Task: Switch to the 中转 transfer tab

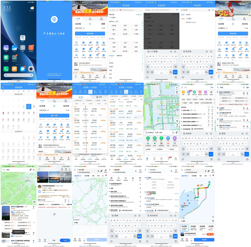Action: pos(99,97)
